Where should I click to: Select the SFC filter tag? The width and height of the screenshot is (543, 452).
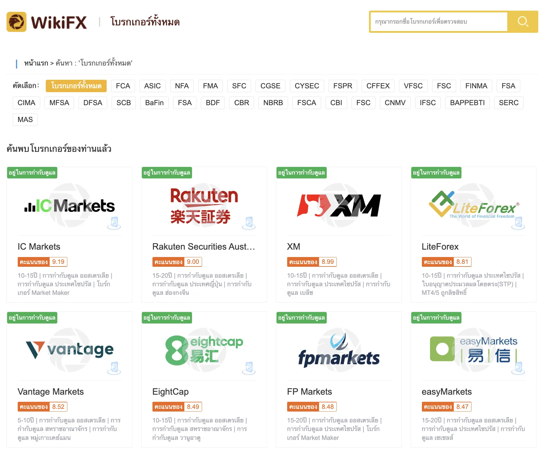pos(239,86)
